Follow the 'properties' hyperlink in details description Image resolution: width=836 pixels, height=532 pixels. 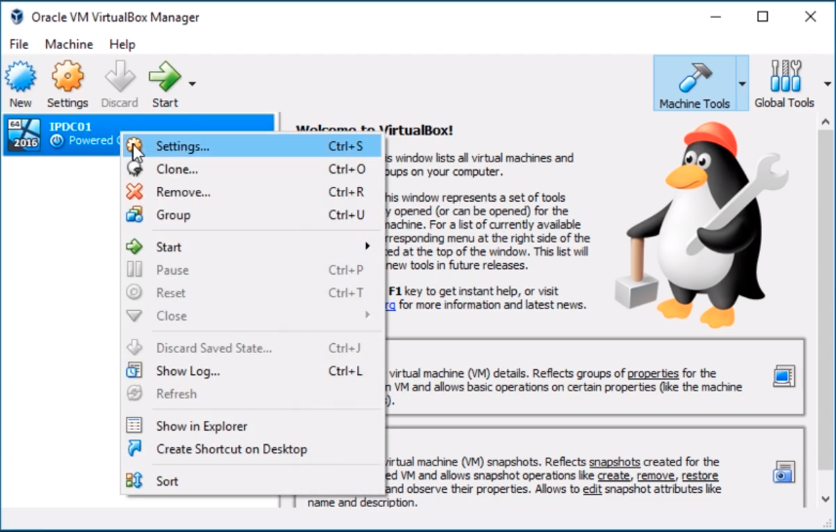(x=653, y=373)
